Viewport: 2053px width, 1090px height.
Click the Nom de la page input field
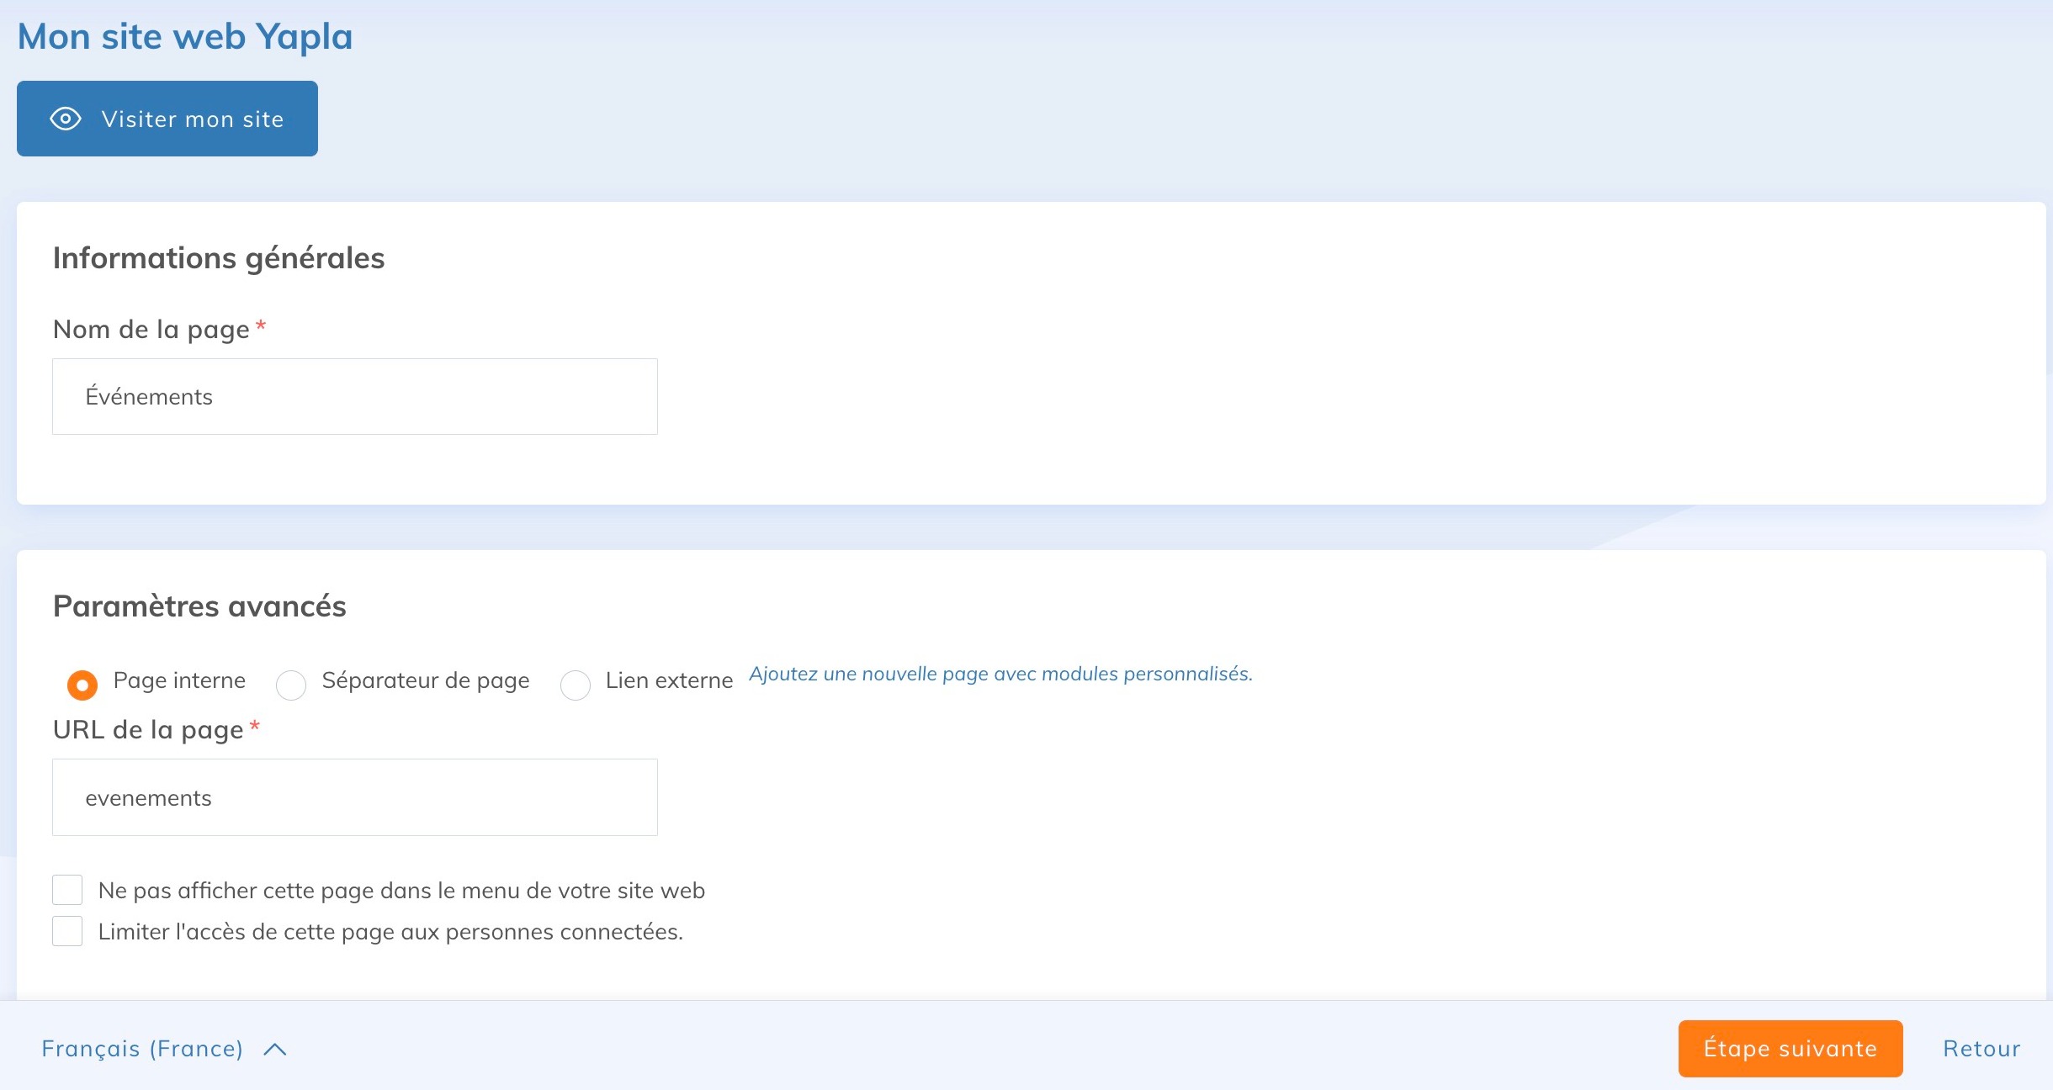[354, 397]
